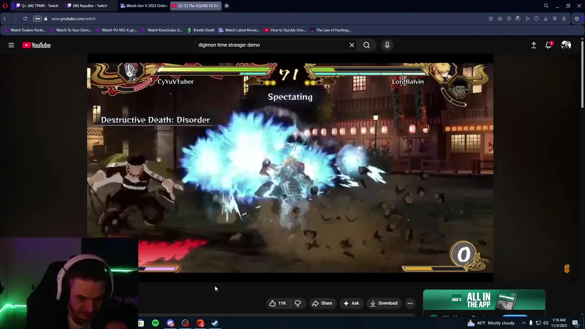This screenshot has height=329, width=585.
Task: Switch to the Repullze - Twitch tab
Action: coord(90,6)
